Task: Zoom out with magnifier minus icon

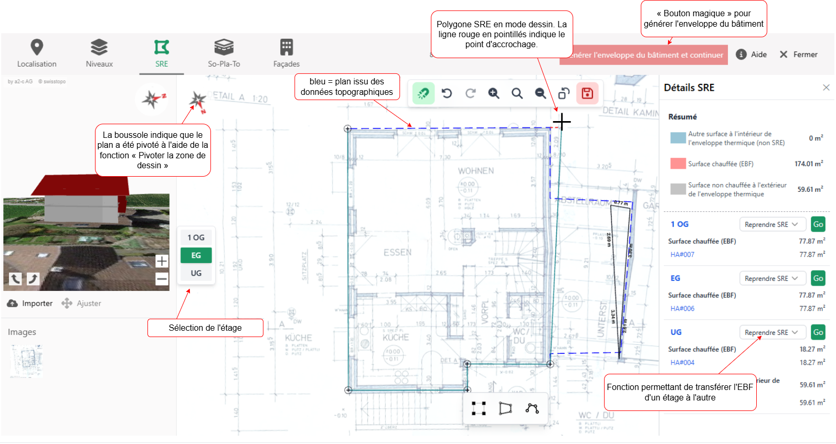Action: [541, 93]
